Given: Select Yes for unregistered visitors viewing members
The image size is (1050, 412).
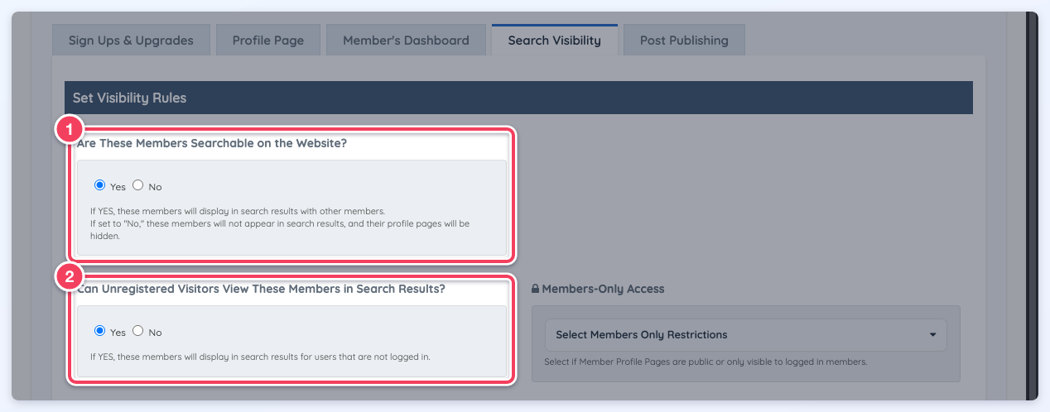Looking at the screenshot, I should pos(100,331).
